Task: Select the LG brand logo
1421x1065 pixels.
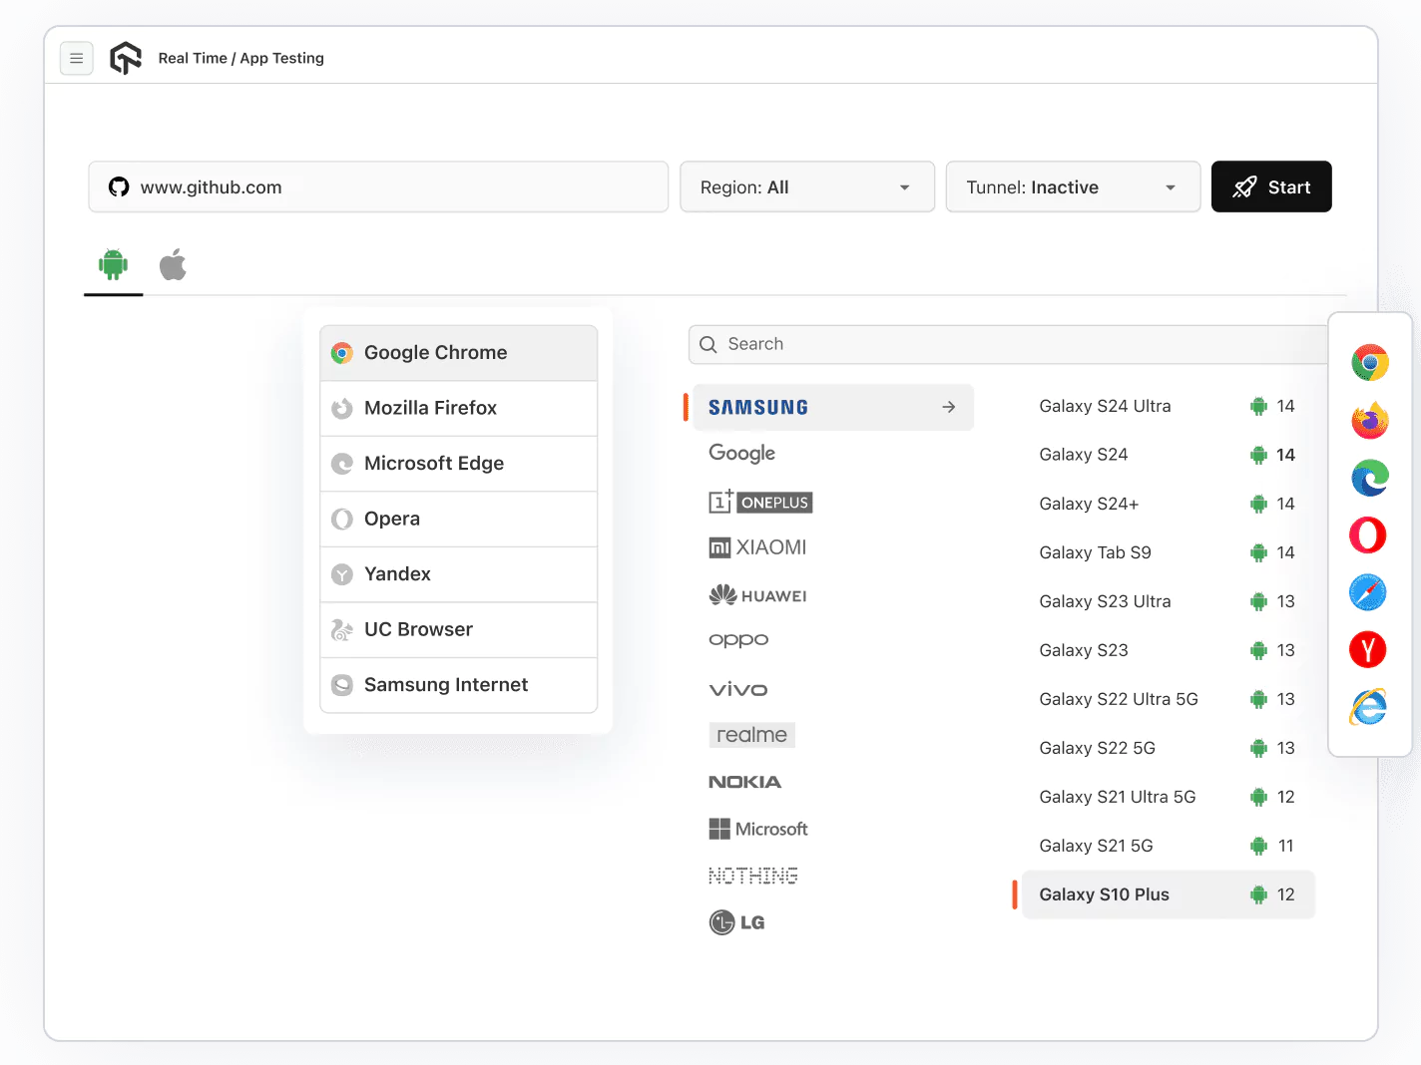Action: [736, 922]
